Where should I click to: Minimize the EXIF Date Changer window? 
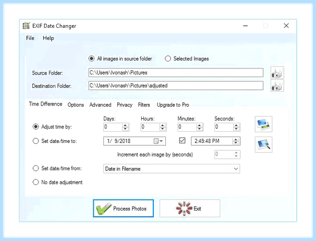245,26
